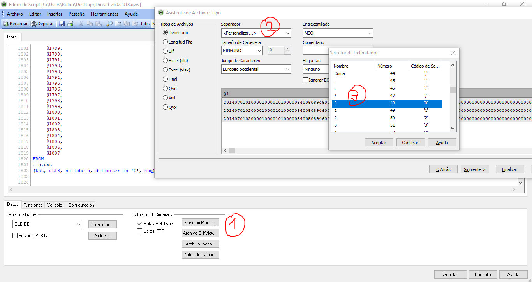Select the row numbered 49 in delimiter list
Screen dimensions: 532x282
tap(387, 110)
